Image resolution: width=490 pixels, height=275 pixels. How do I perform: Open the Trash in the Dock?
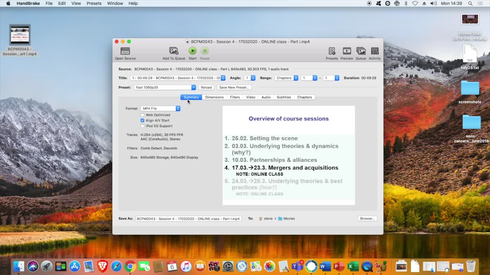click(471, 266)
